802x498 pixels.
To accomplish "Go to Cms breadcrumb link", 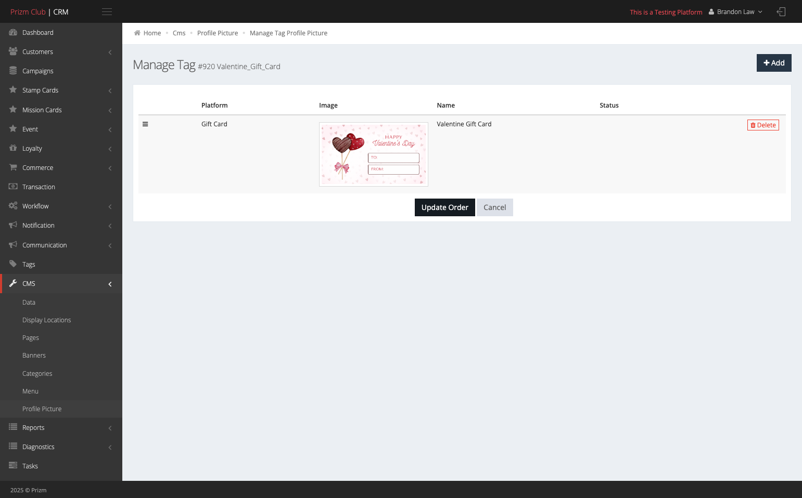I will (x=179, y=33).
